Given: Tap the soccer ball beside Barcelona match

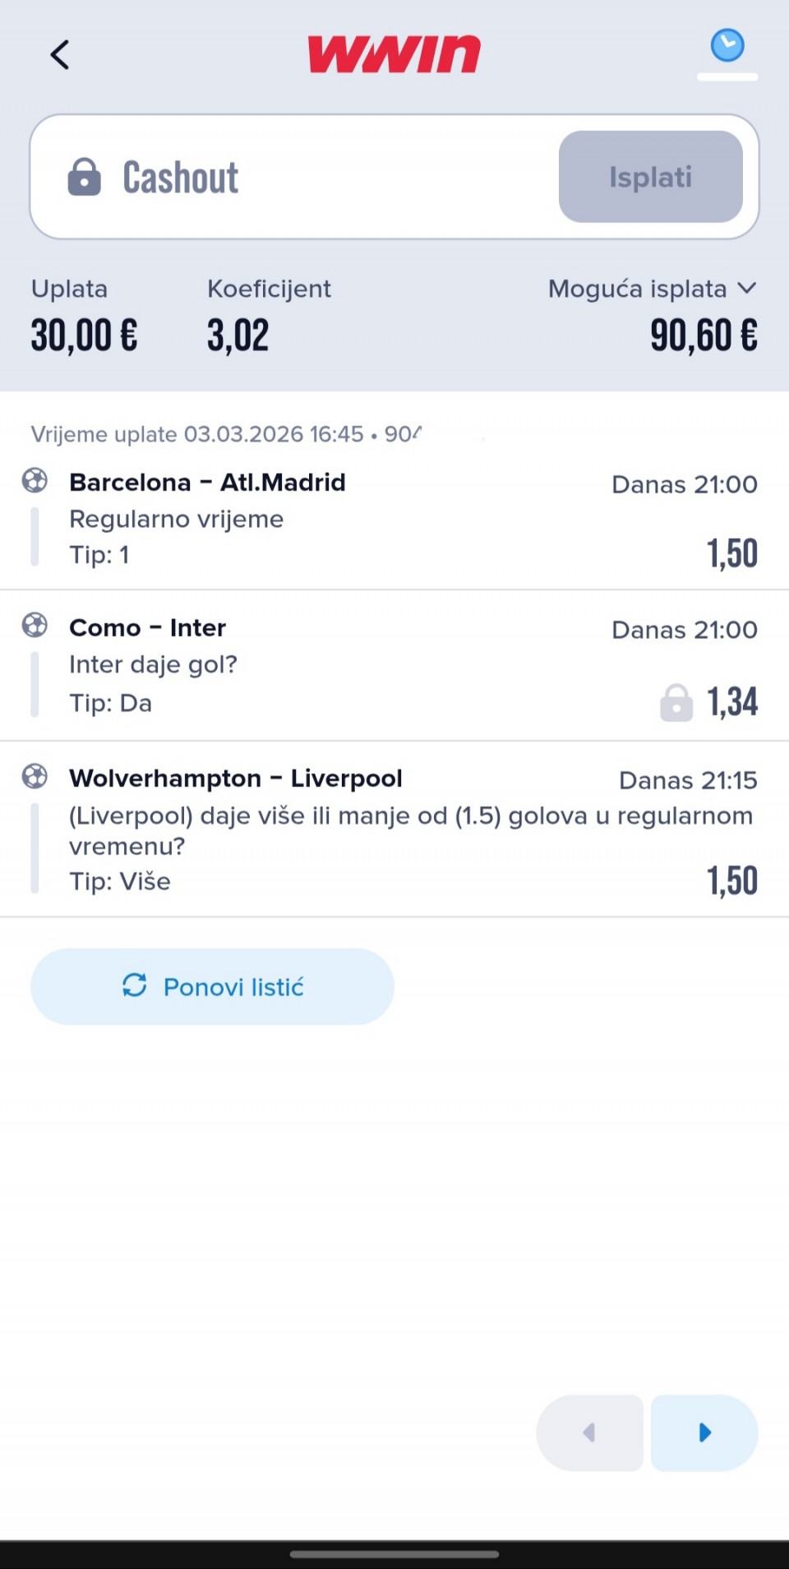Looking at the screenshot, I should click(x=35, y=480).
